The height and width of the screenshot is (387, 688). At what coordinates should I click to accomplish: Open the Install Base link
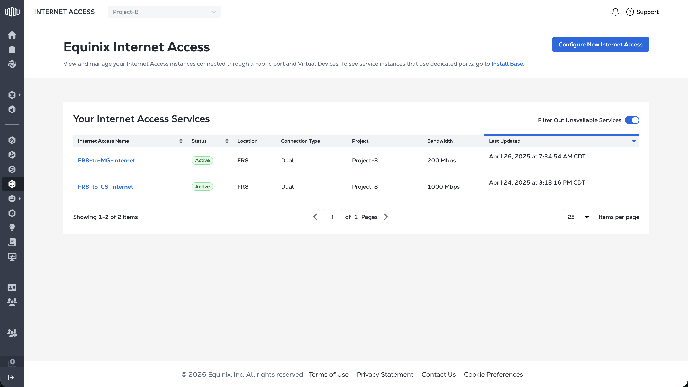507,64
